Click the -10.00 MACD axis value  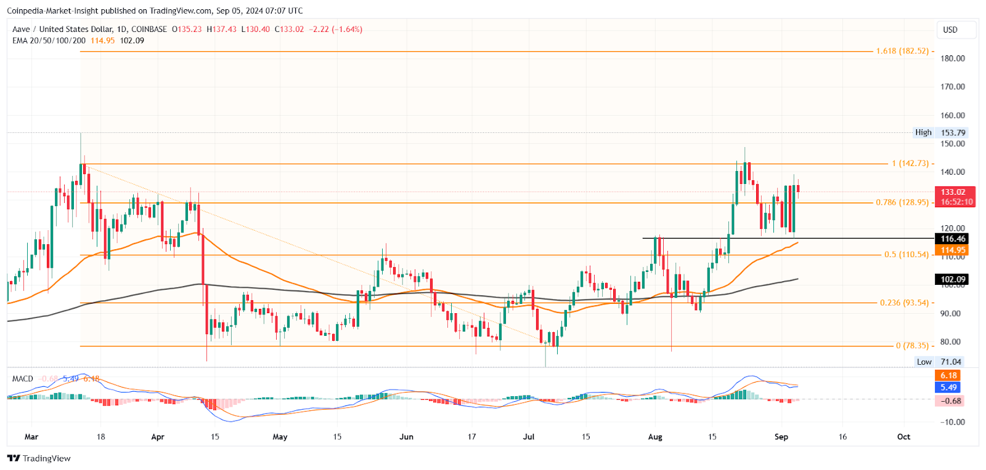point(953,422)
